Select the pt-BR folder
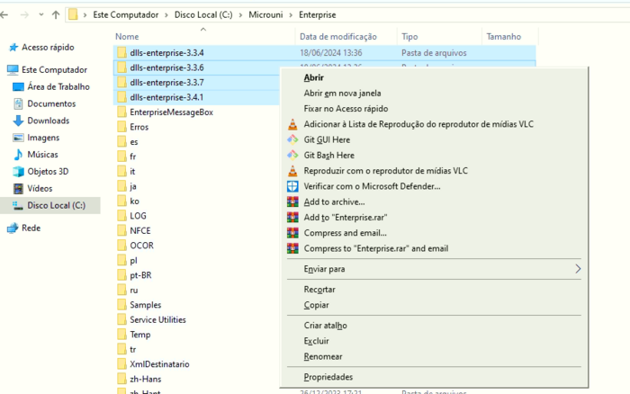This screenshot has height=394, width=630. pos(140,275)
